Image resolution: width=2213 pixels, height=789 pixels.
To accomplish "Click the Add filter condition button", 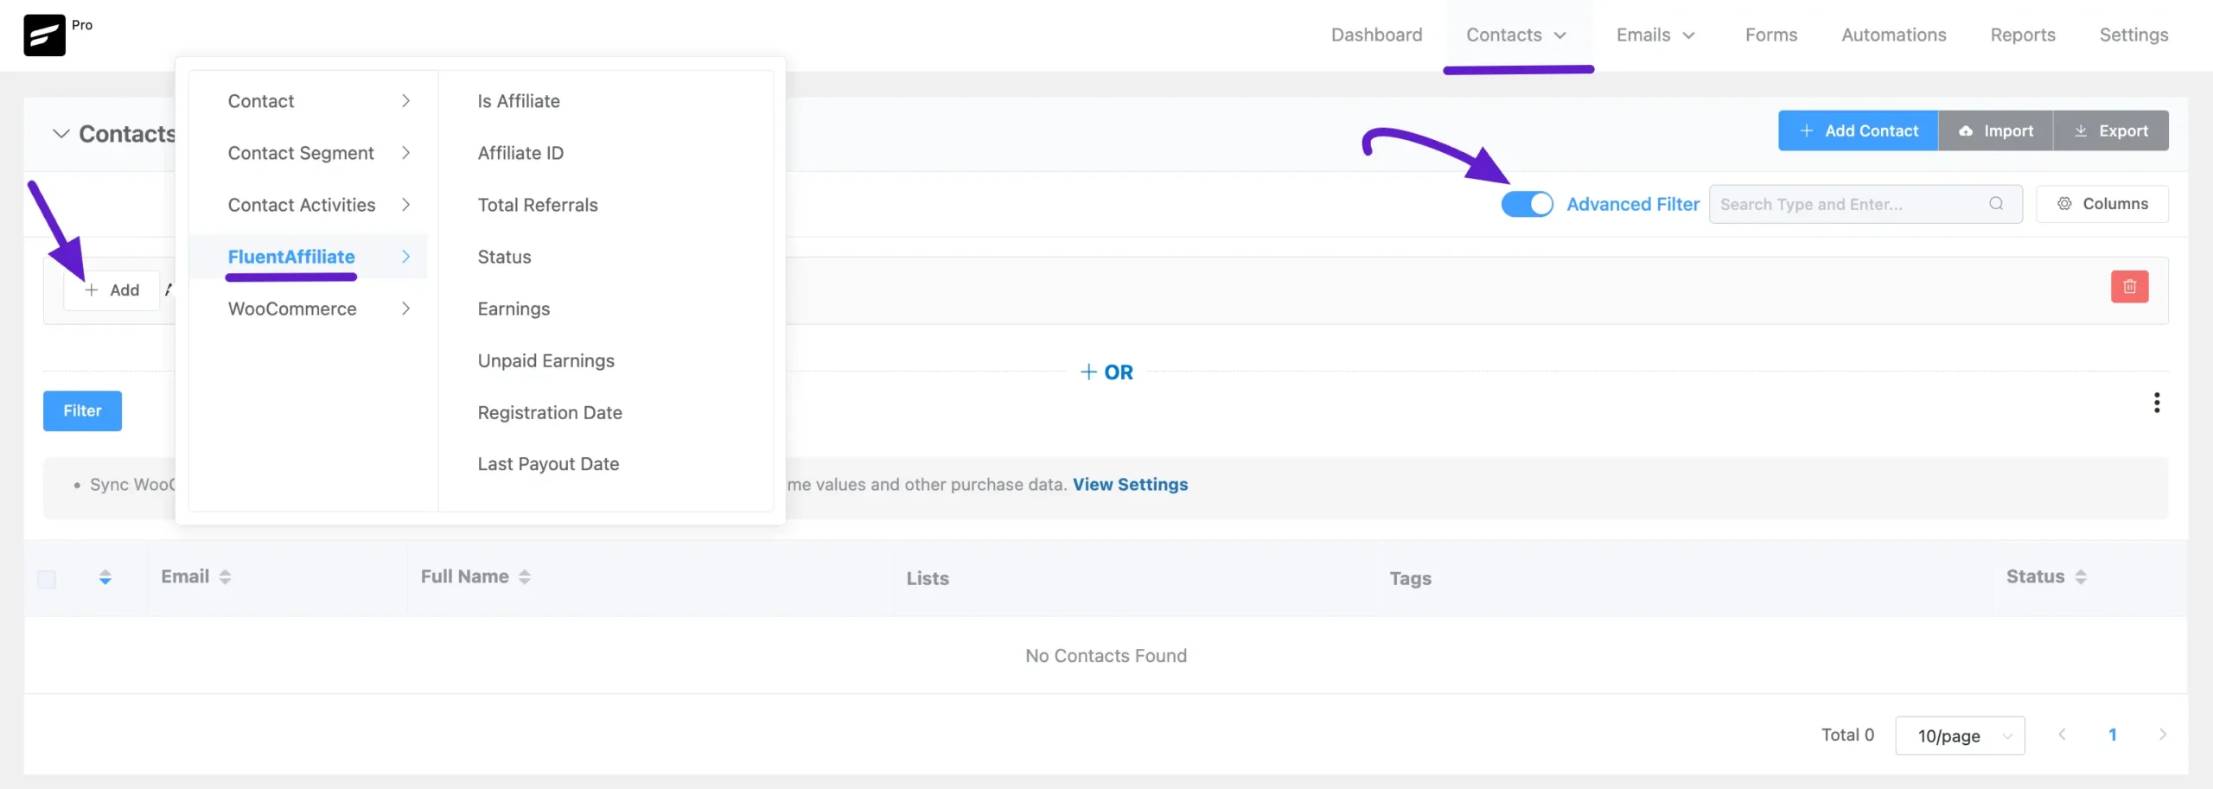I will tap(112, 290).
